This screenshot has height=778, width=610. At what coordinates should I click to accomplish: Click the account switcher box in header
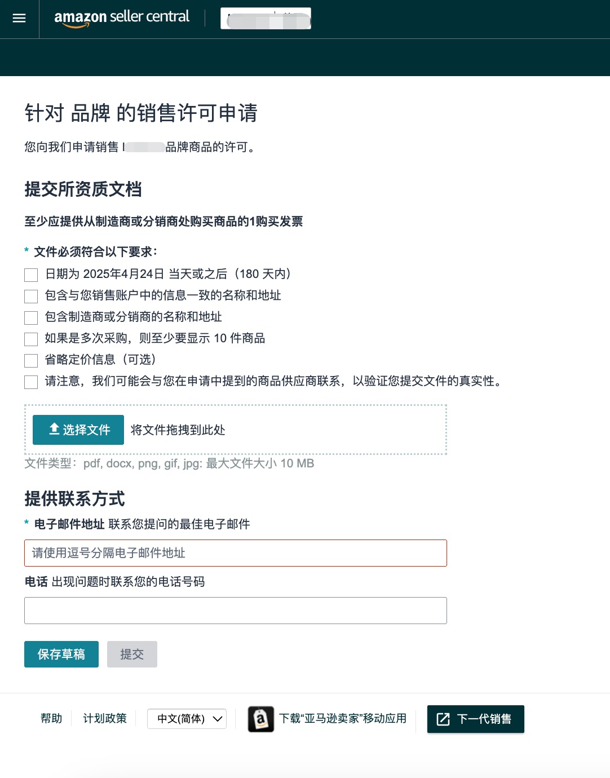click(x=266, y=19)
